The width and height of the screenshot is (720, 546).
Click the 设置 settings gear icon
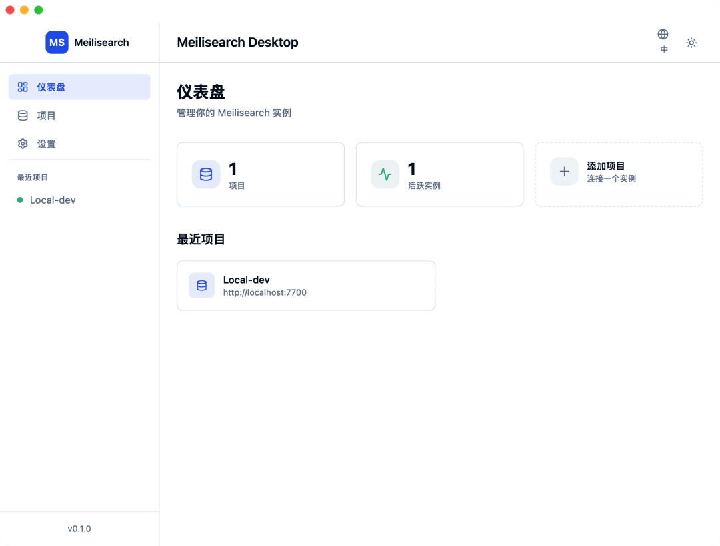[22, 144]
